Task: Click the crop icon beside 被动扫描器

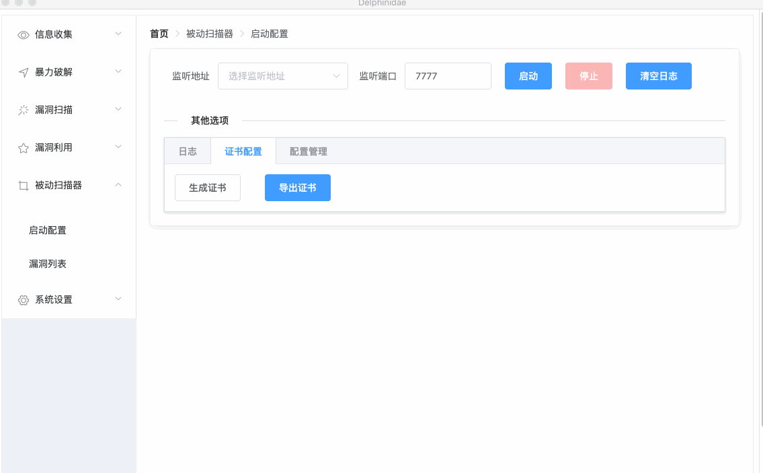Action: tap(24, 186)
